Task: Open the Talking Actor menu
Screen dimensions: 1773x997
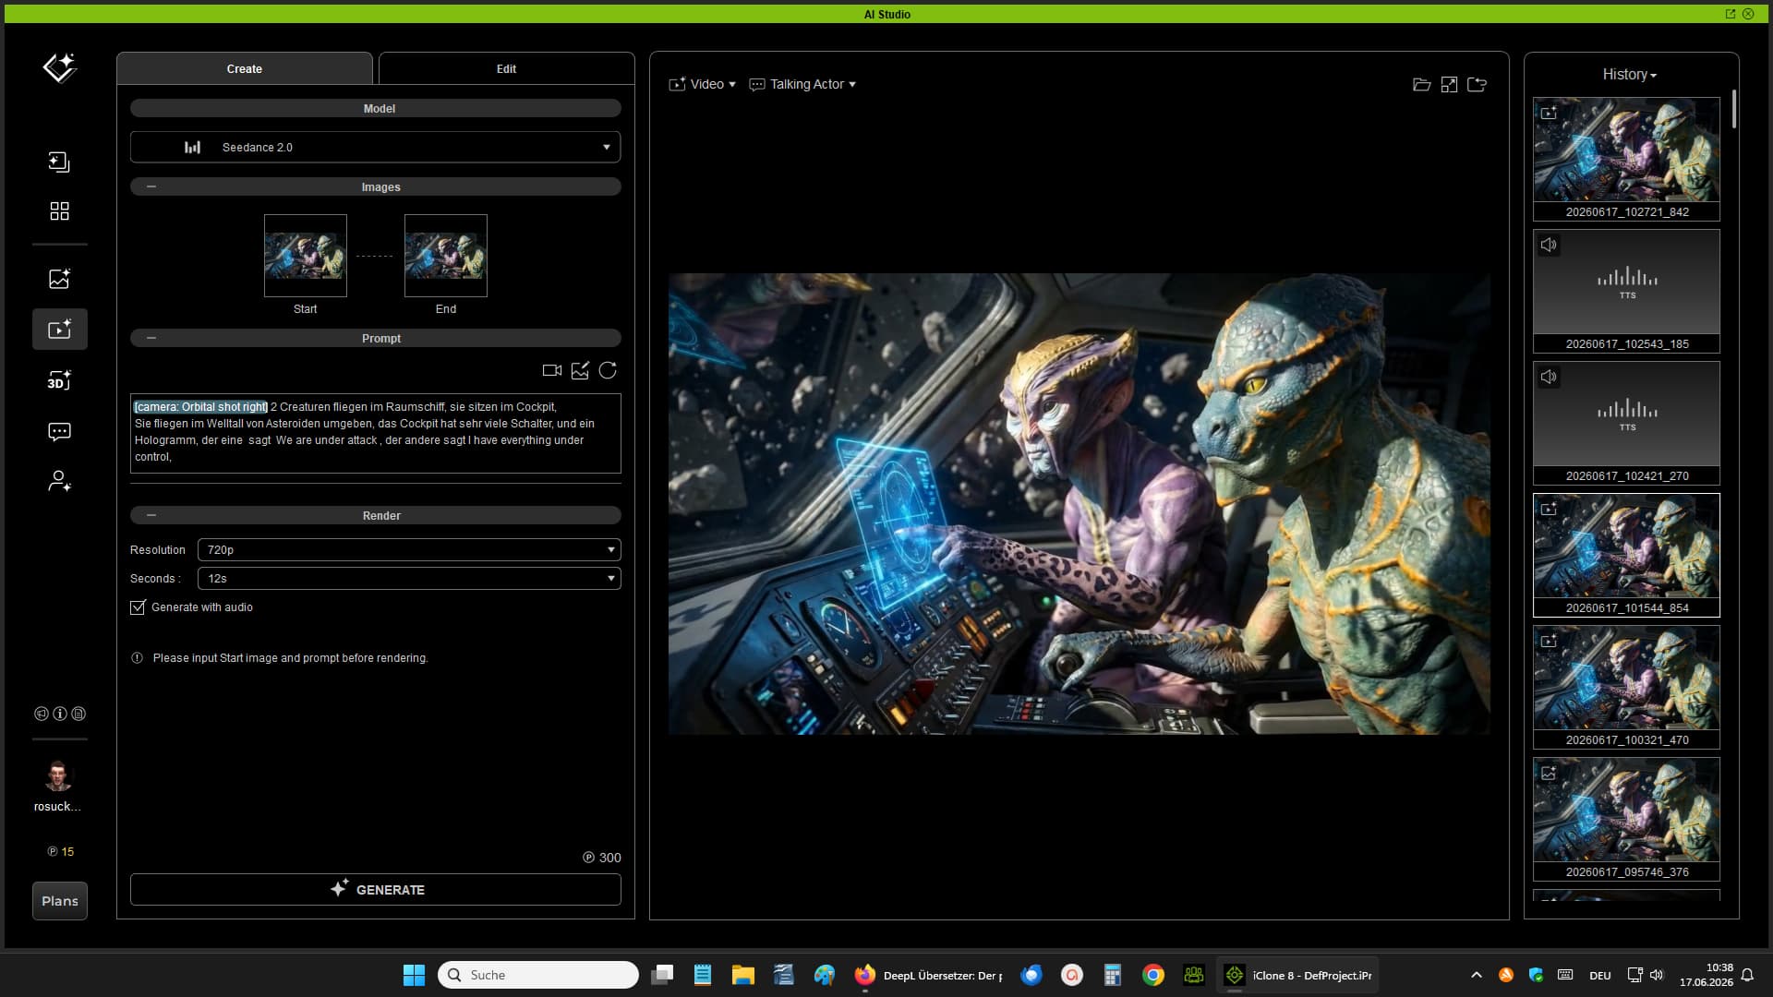Action: pos(802,84)
